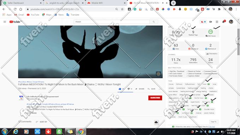This screenshot has height=135, width=240.
Task: Click the 'seven chakras' tag
Action: 209,113
